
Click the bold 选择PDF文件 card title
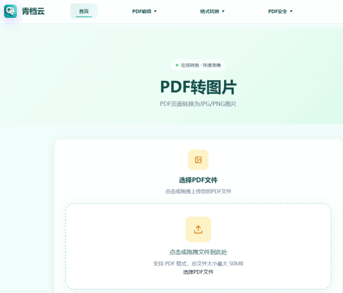click(x=198, y=180)
